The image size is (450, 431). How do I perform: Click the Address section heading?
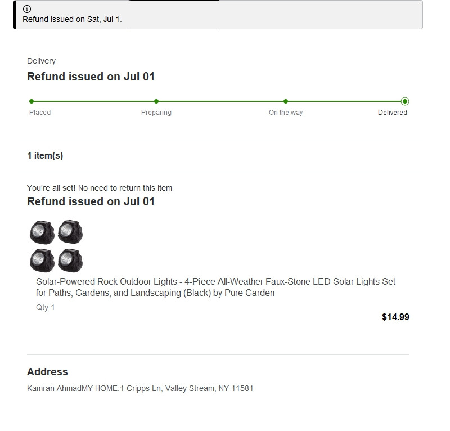pos(47,372)
